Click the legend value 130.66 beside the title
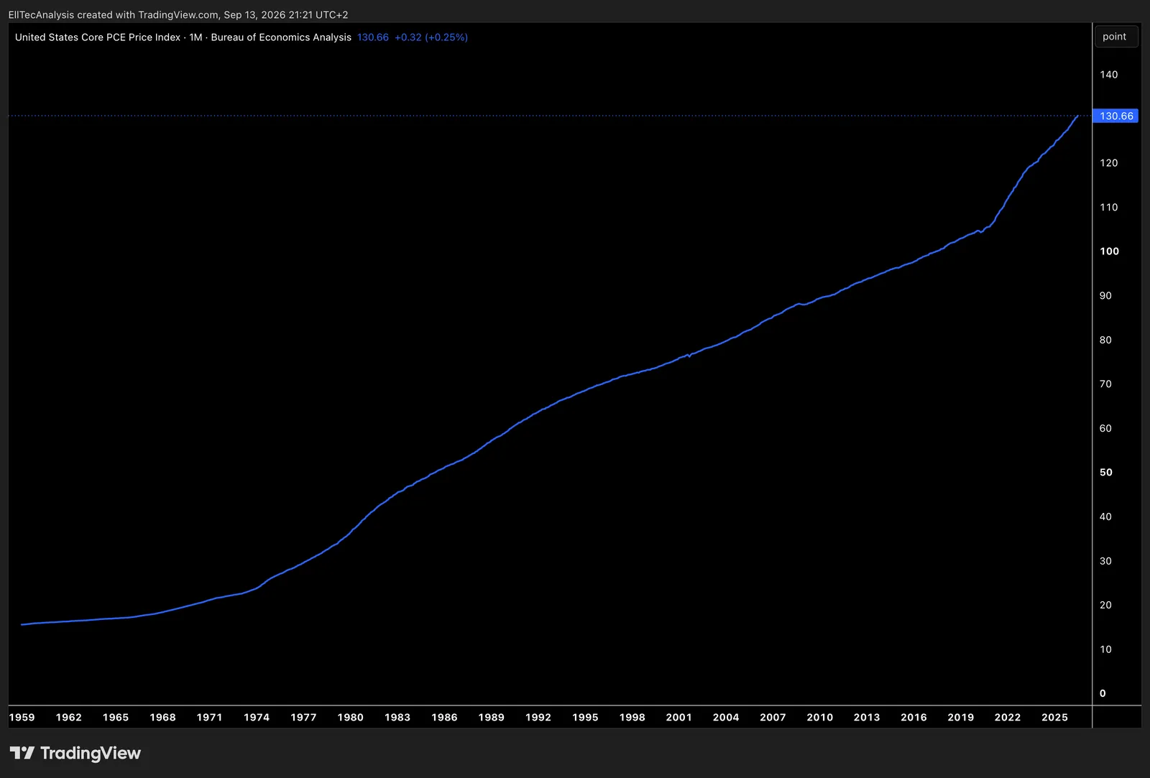The image size is (1150, 778). coord(373,37)
